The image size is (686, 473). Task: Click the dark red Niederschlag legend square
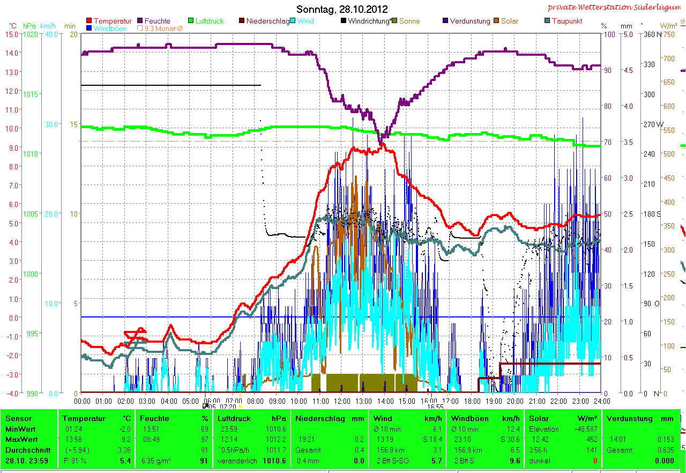[x=242, y=21]
